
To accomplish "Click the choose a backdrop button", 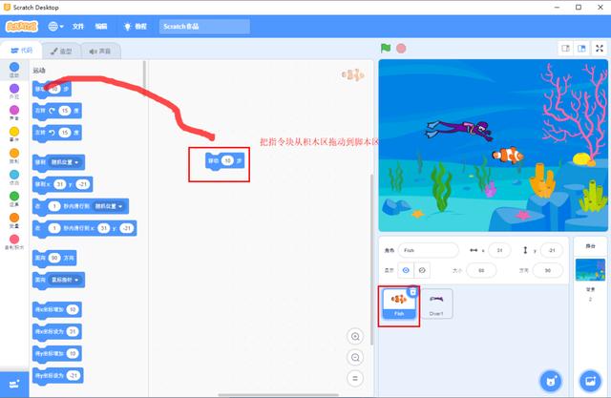I will click(x=590, y=381).
